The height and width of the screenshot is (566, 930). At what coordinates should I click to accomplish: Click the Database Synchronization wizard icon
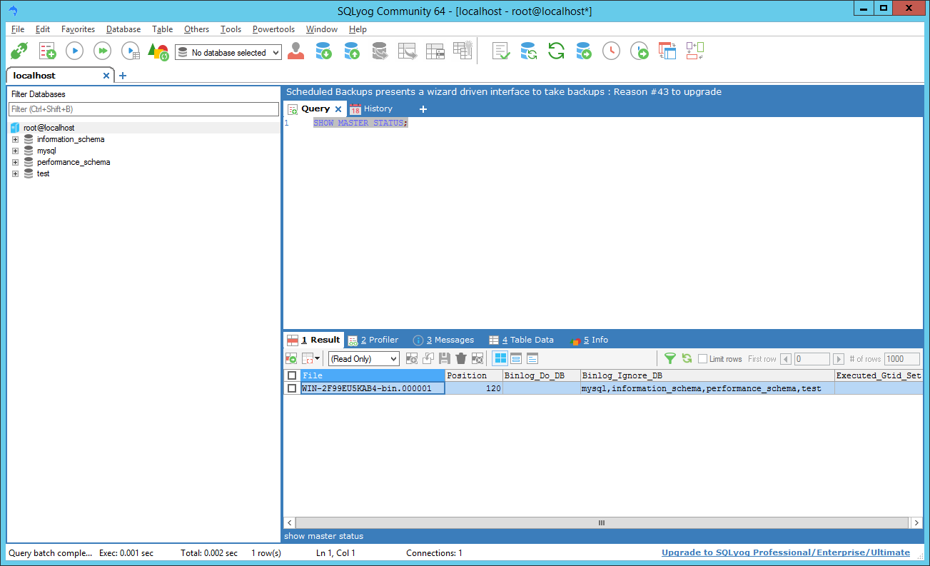click(529, 51)
